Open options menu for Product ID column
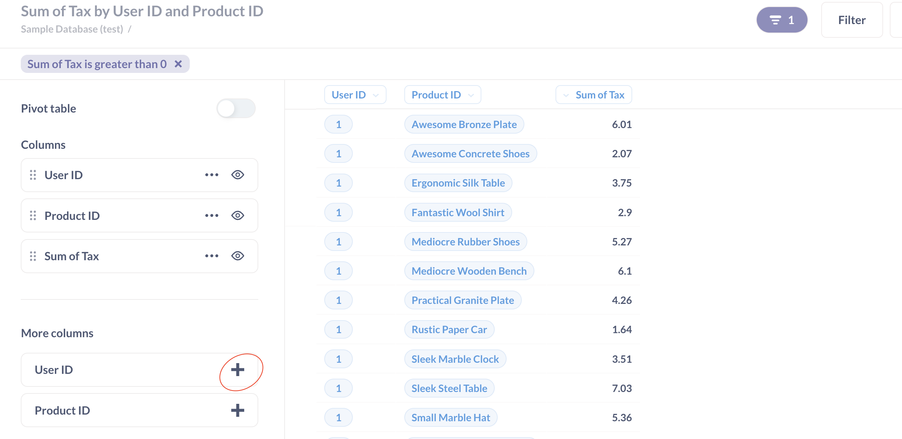 (x=212, y=215)
